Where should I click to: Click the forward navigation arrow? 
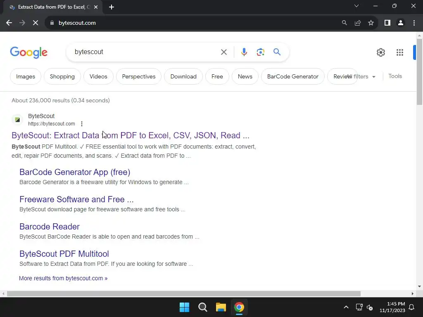(x=22, y=23)
